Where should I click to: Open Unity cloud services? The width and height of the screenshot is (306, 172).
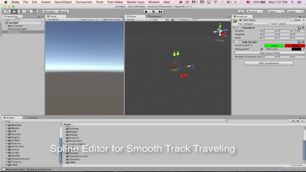coord(241,11)
